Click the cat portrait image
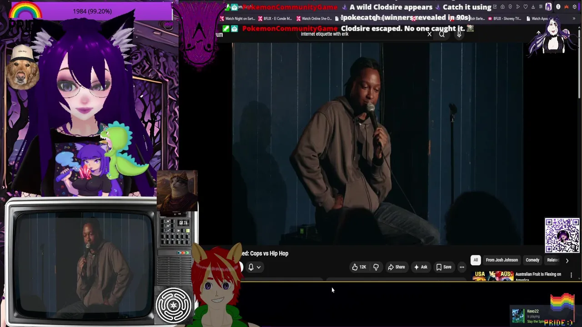Viewport: 582px width, 327px height. [177, 191]
